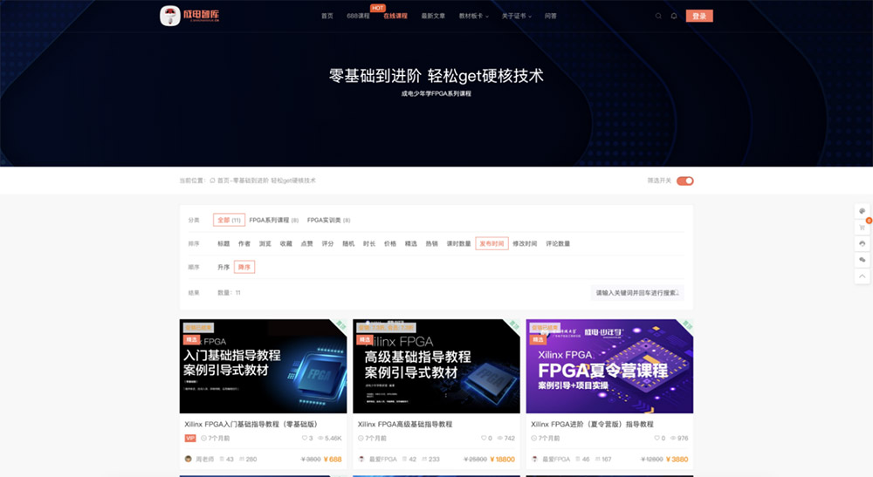Sort courses by 热销
Image resolution: width=873 pixels, height=477 pixels.
(431, 243)
